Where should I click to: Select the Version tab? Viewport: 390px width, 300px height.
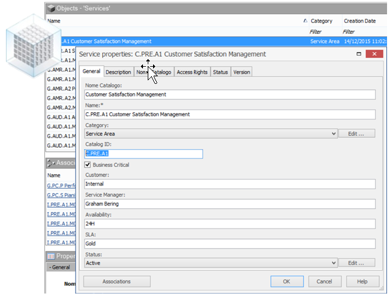click(241, 72)
